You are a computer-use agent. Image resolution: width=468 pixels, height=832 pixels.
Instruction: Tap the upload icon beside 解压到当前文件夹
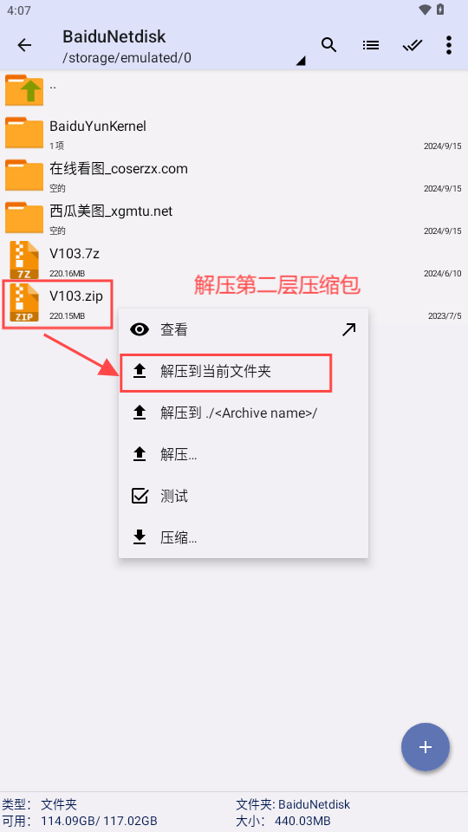(x=140, y=372)
